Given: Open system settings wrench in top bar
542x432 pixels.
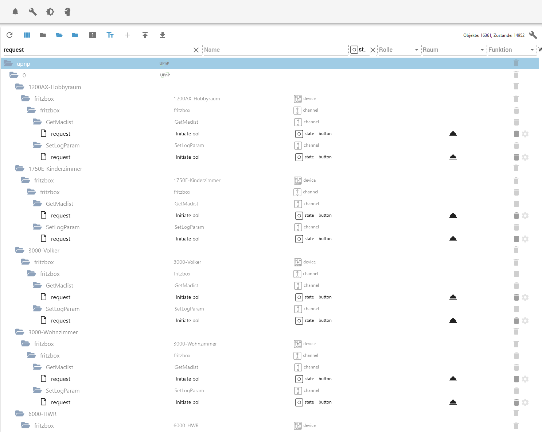Looking at the screenshot, I should click(33, 12).
